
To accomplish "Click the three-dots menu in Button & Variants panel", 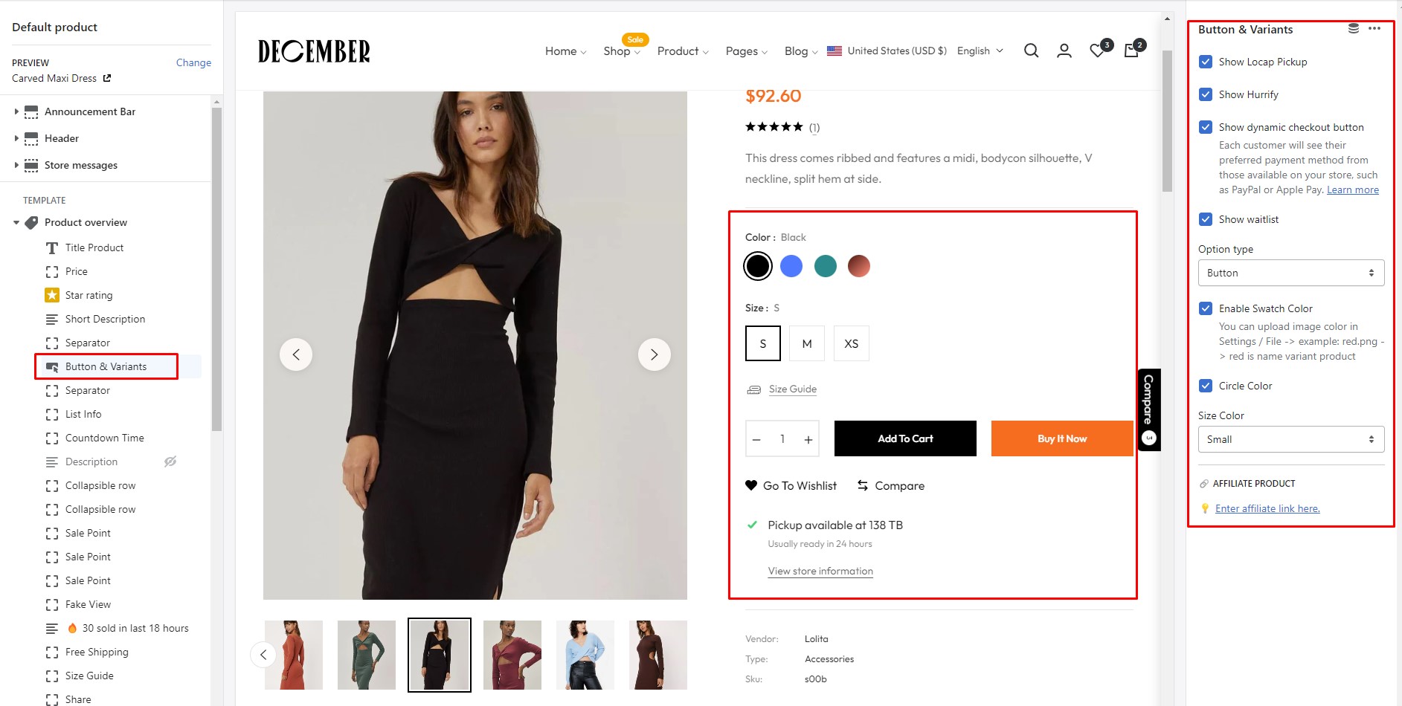I will point(1374,29).
